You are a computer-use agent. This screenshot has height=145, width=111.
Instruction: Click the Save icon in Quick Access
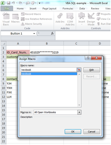(9, 3)
